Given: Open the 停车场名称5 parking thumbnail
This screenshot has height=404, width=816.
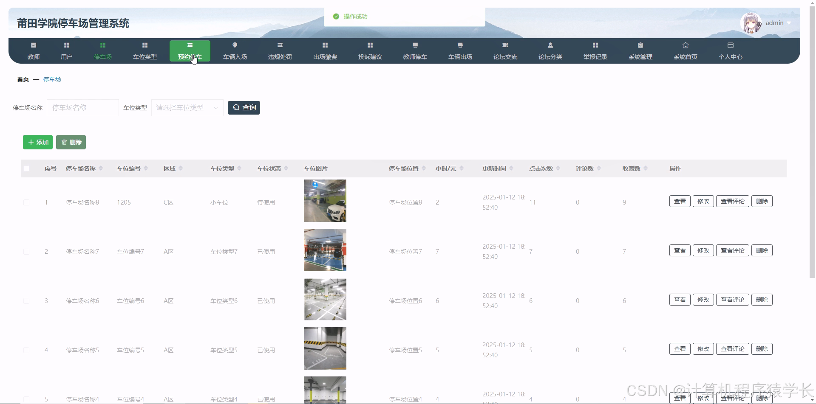Looking at the screenshot, I should click(x=325, y=348).
